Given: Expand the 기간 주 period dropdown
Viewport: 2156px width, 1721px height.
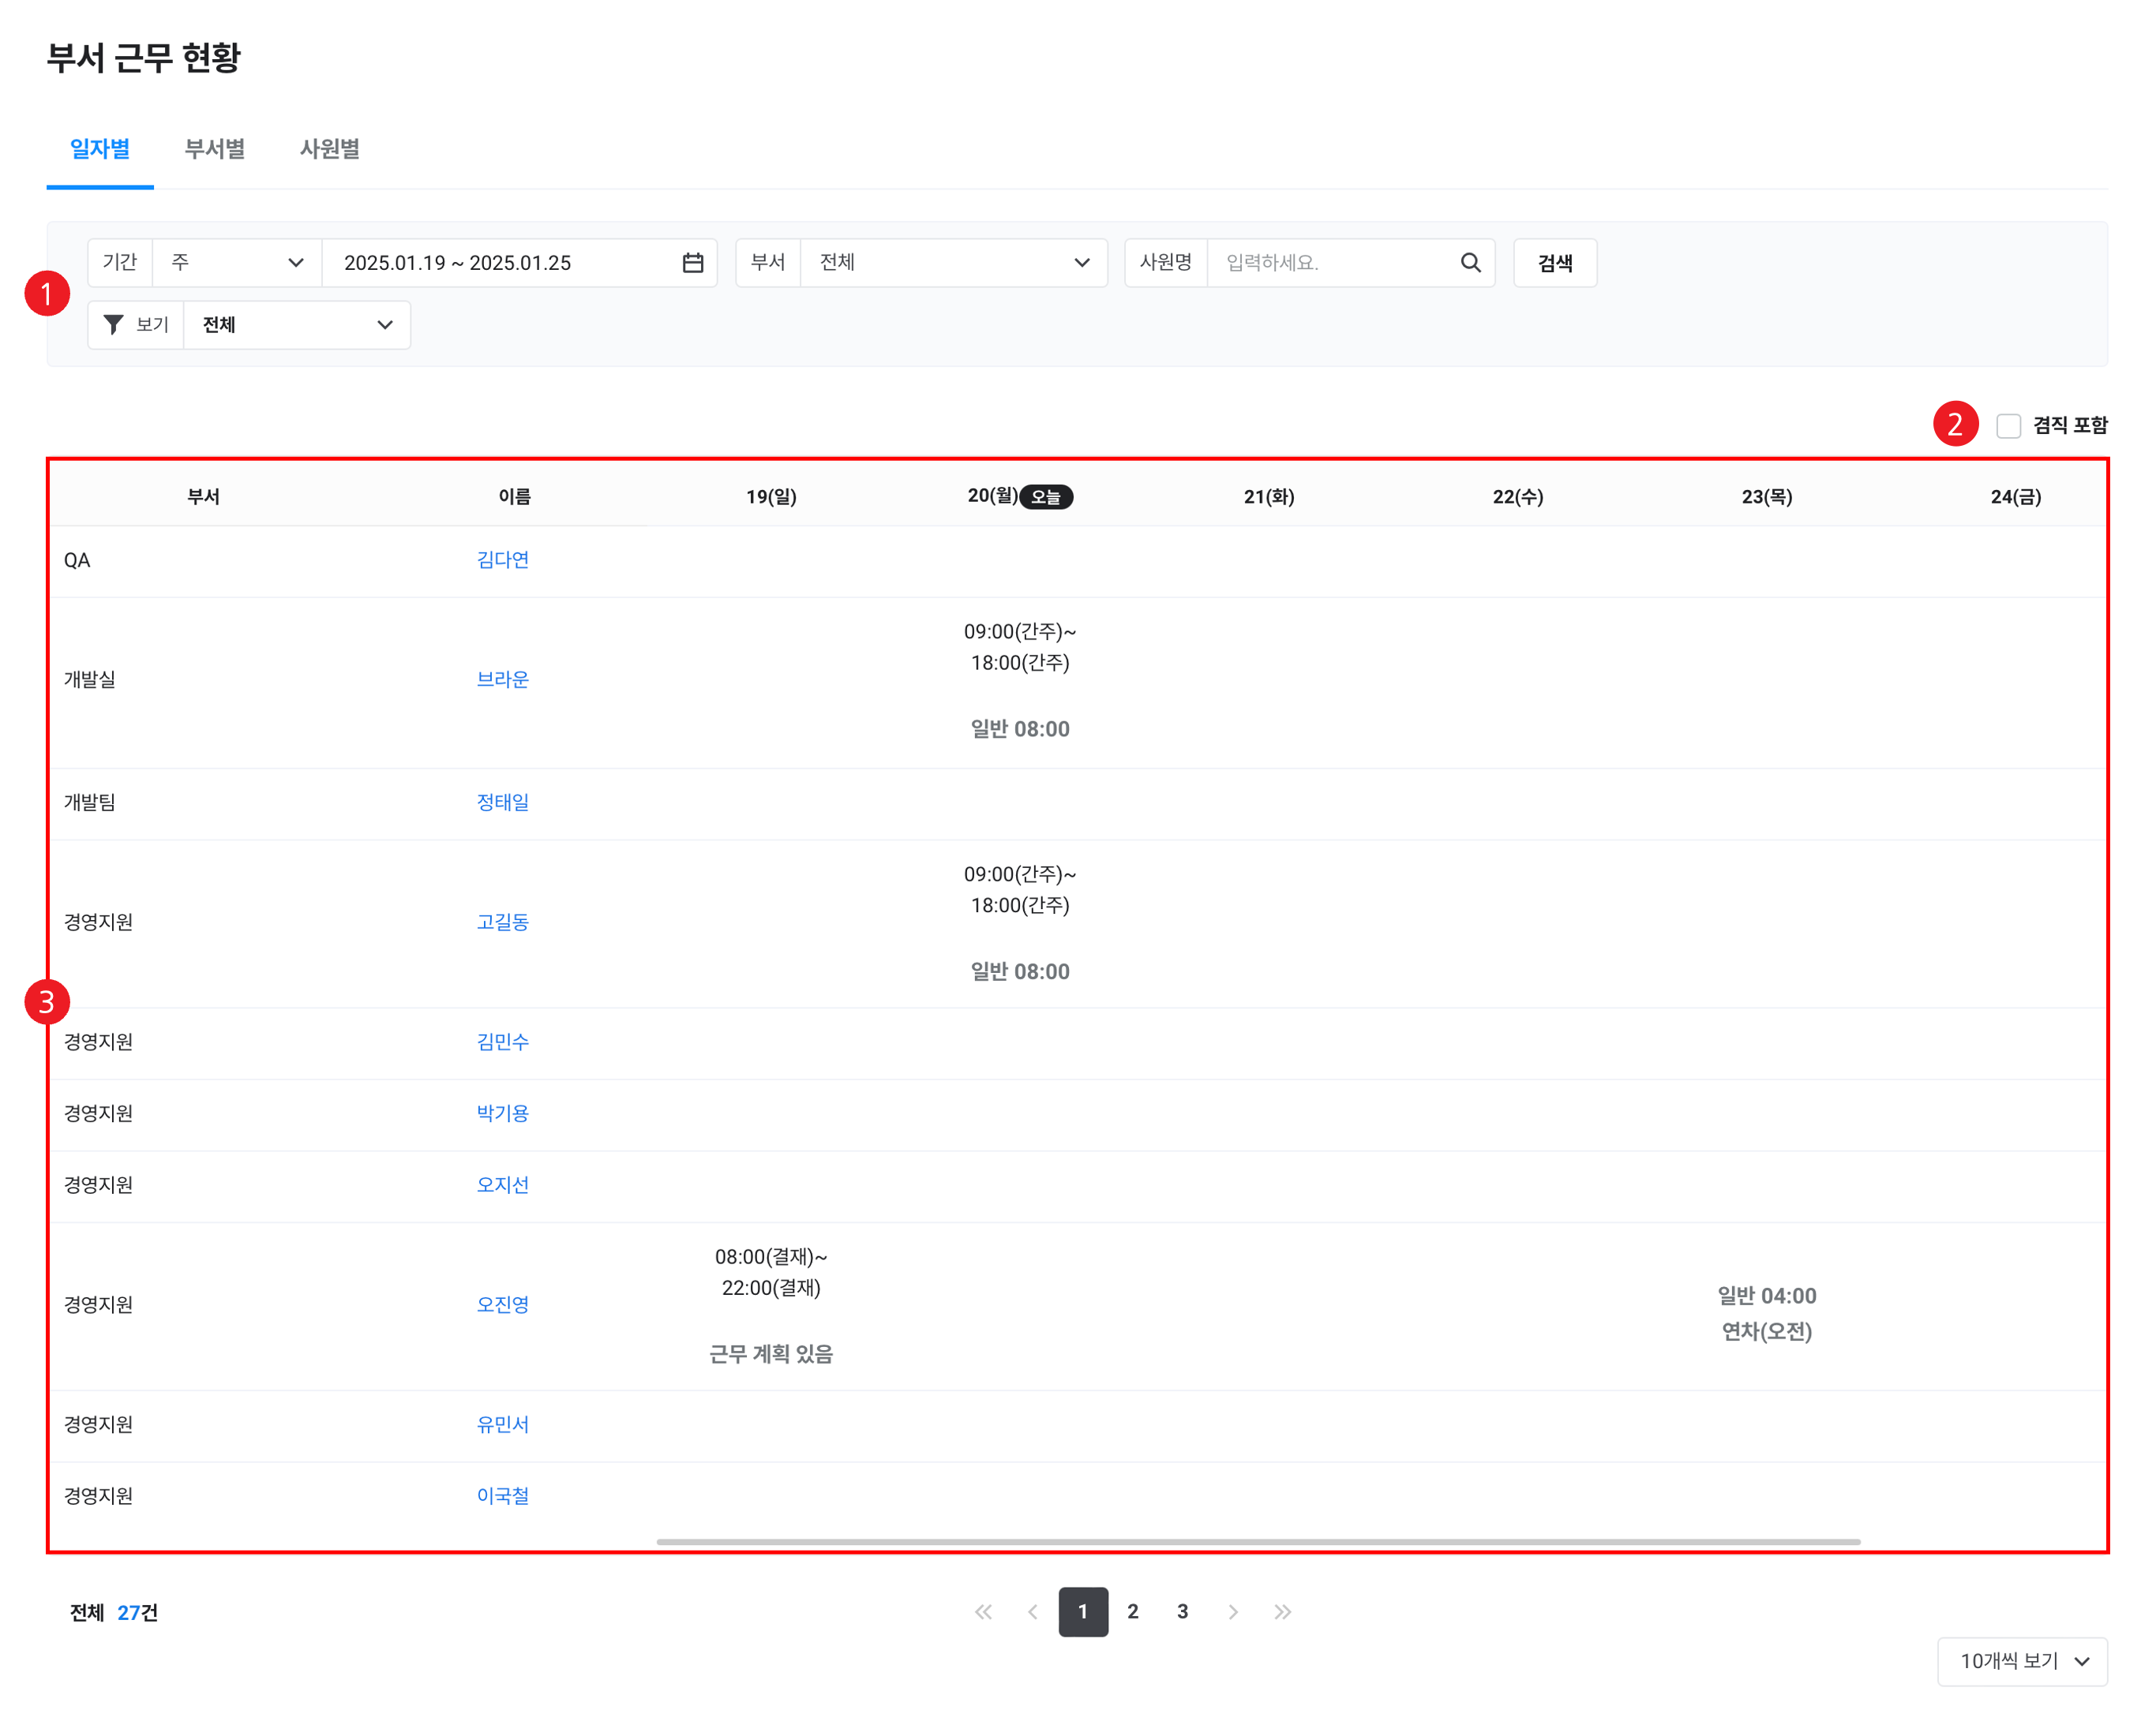Looking at the screenshot, I should (236, 263).
